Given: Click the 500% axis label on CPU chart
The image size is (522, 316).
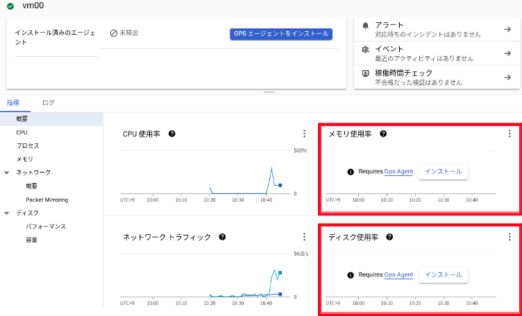Looking at the screenshot, I should pos(300,150).
